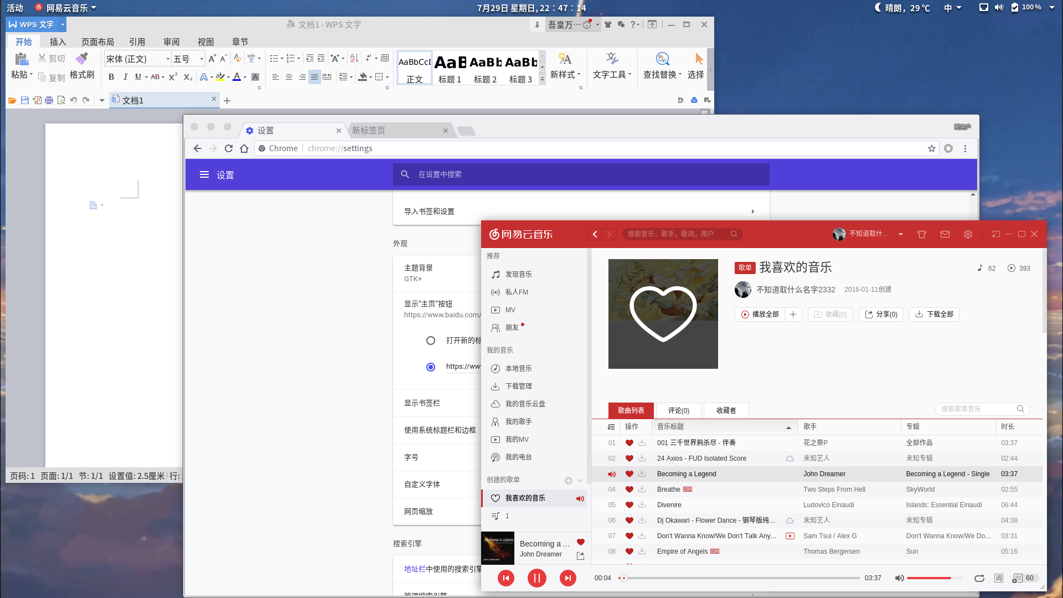Skip to the next track
Viewport: 1063px width, 598px height.
(x=567, y=578)
